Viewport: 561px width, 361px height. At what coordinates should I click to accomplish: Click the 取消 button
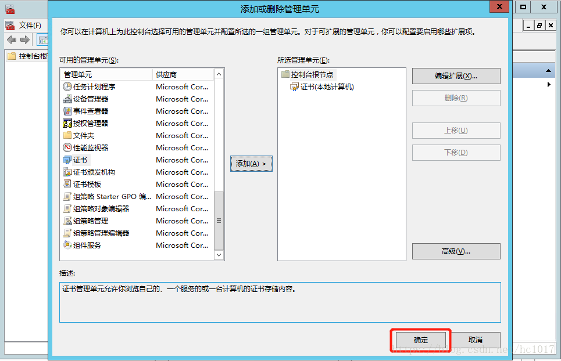coord(476,340)
